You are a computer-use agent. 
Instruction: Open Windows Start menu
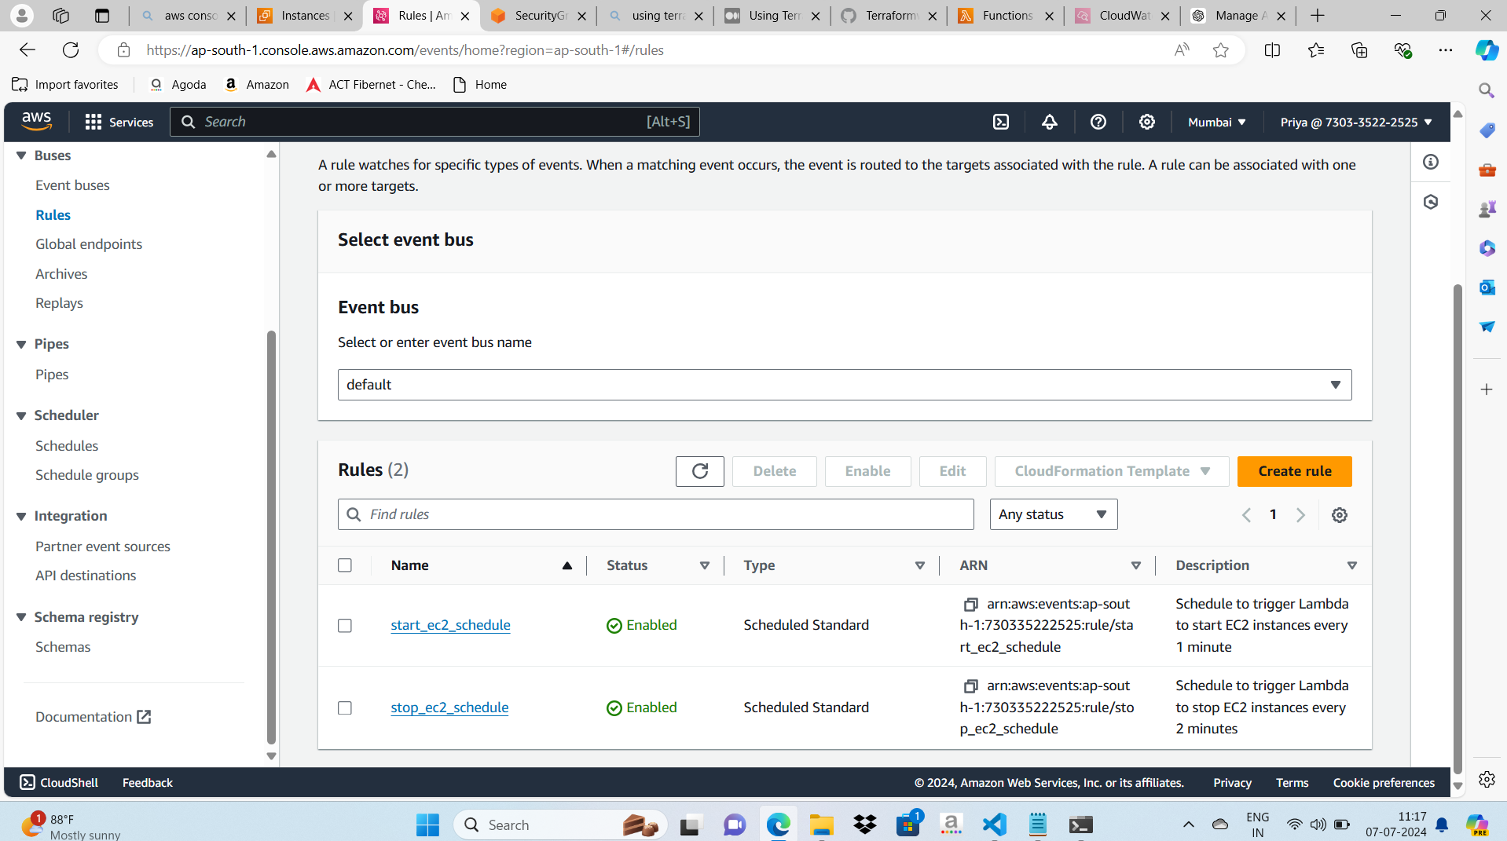(427, 825)
